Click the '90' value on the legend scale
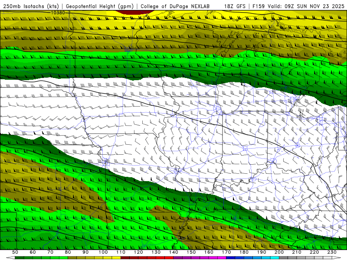The width and height of the screenshot is (347, 260). [x=85, y=252]
